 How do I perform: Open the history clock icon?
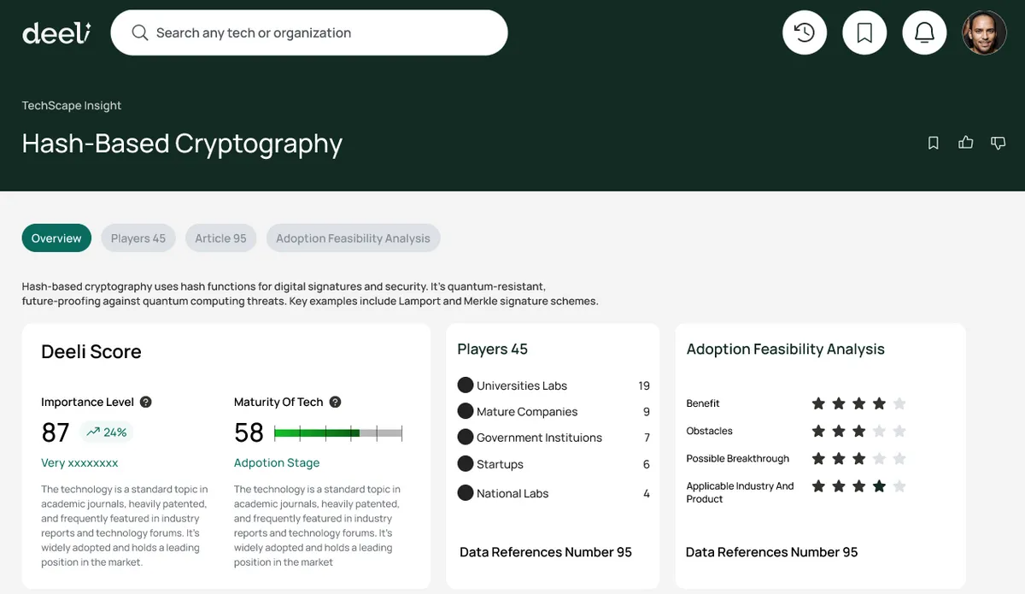click(805, 32)
